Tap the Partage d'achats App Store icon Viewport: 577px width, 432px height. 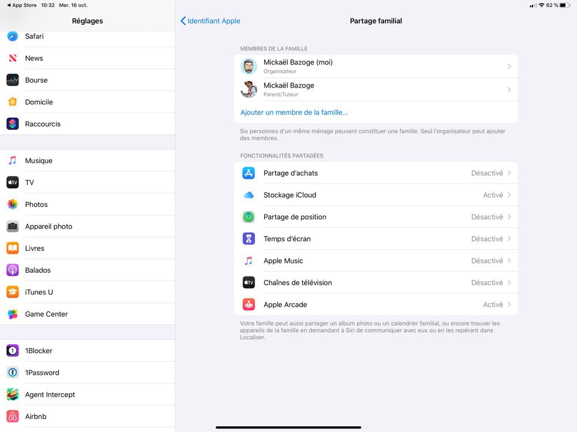249,173
